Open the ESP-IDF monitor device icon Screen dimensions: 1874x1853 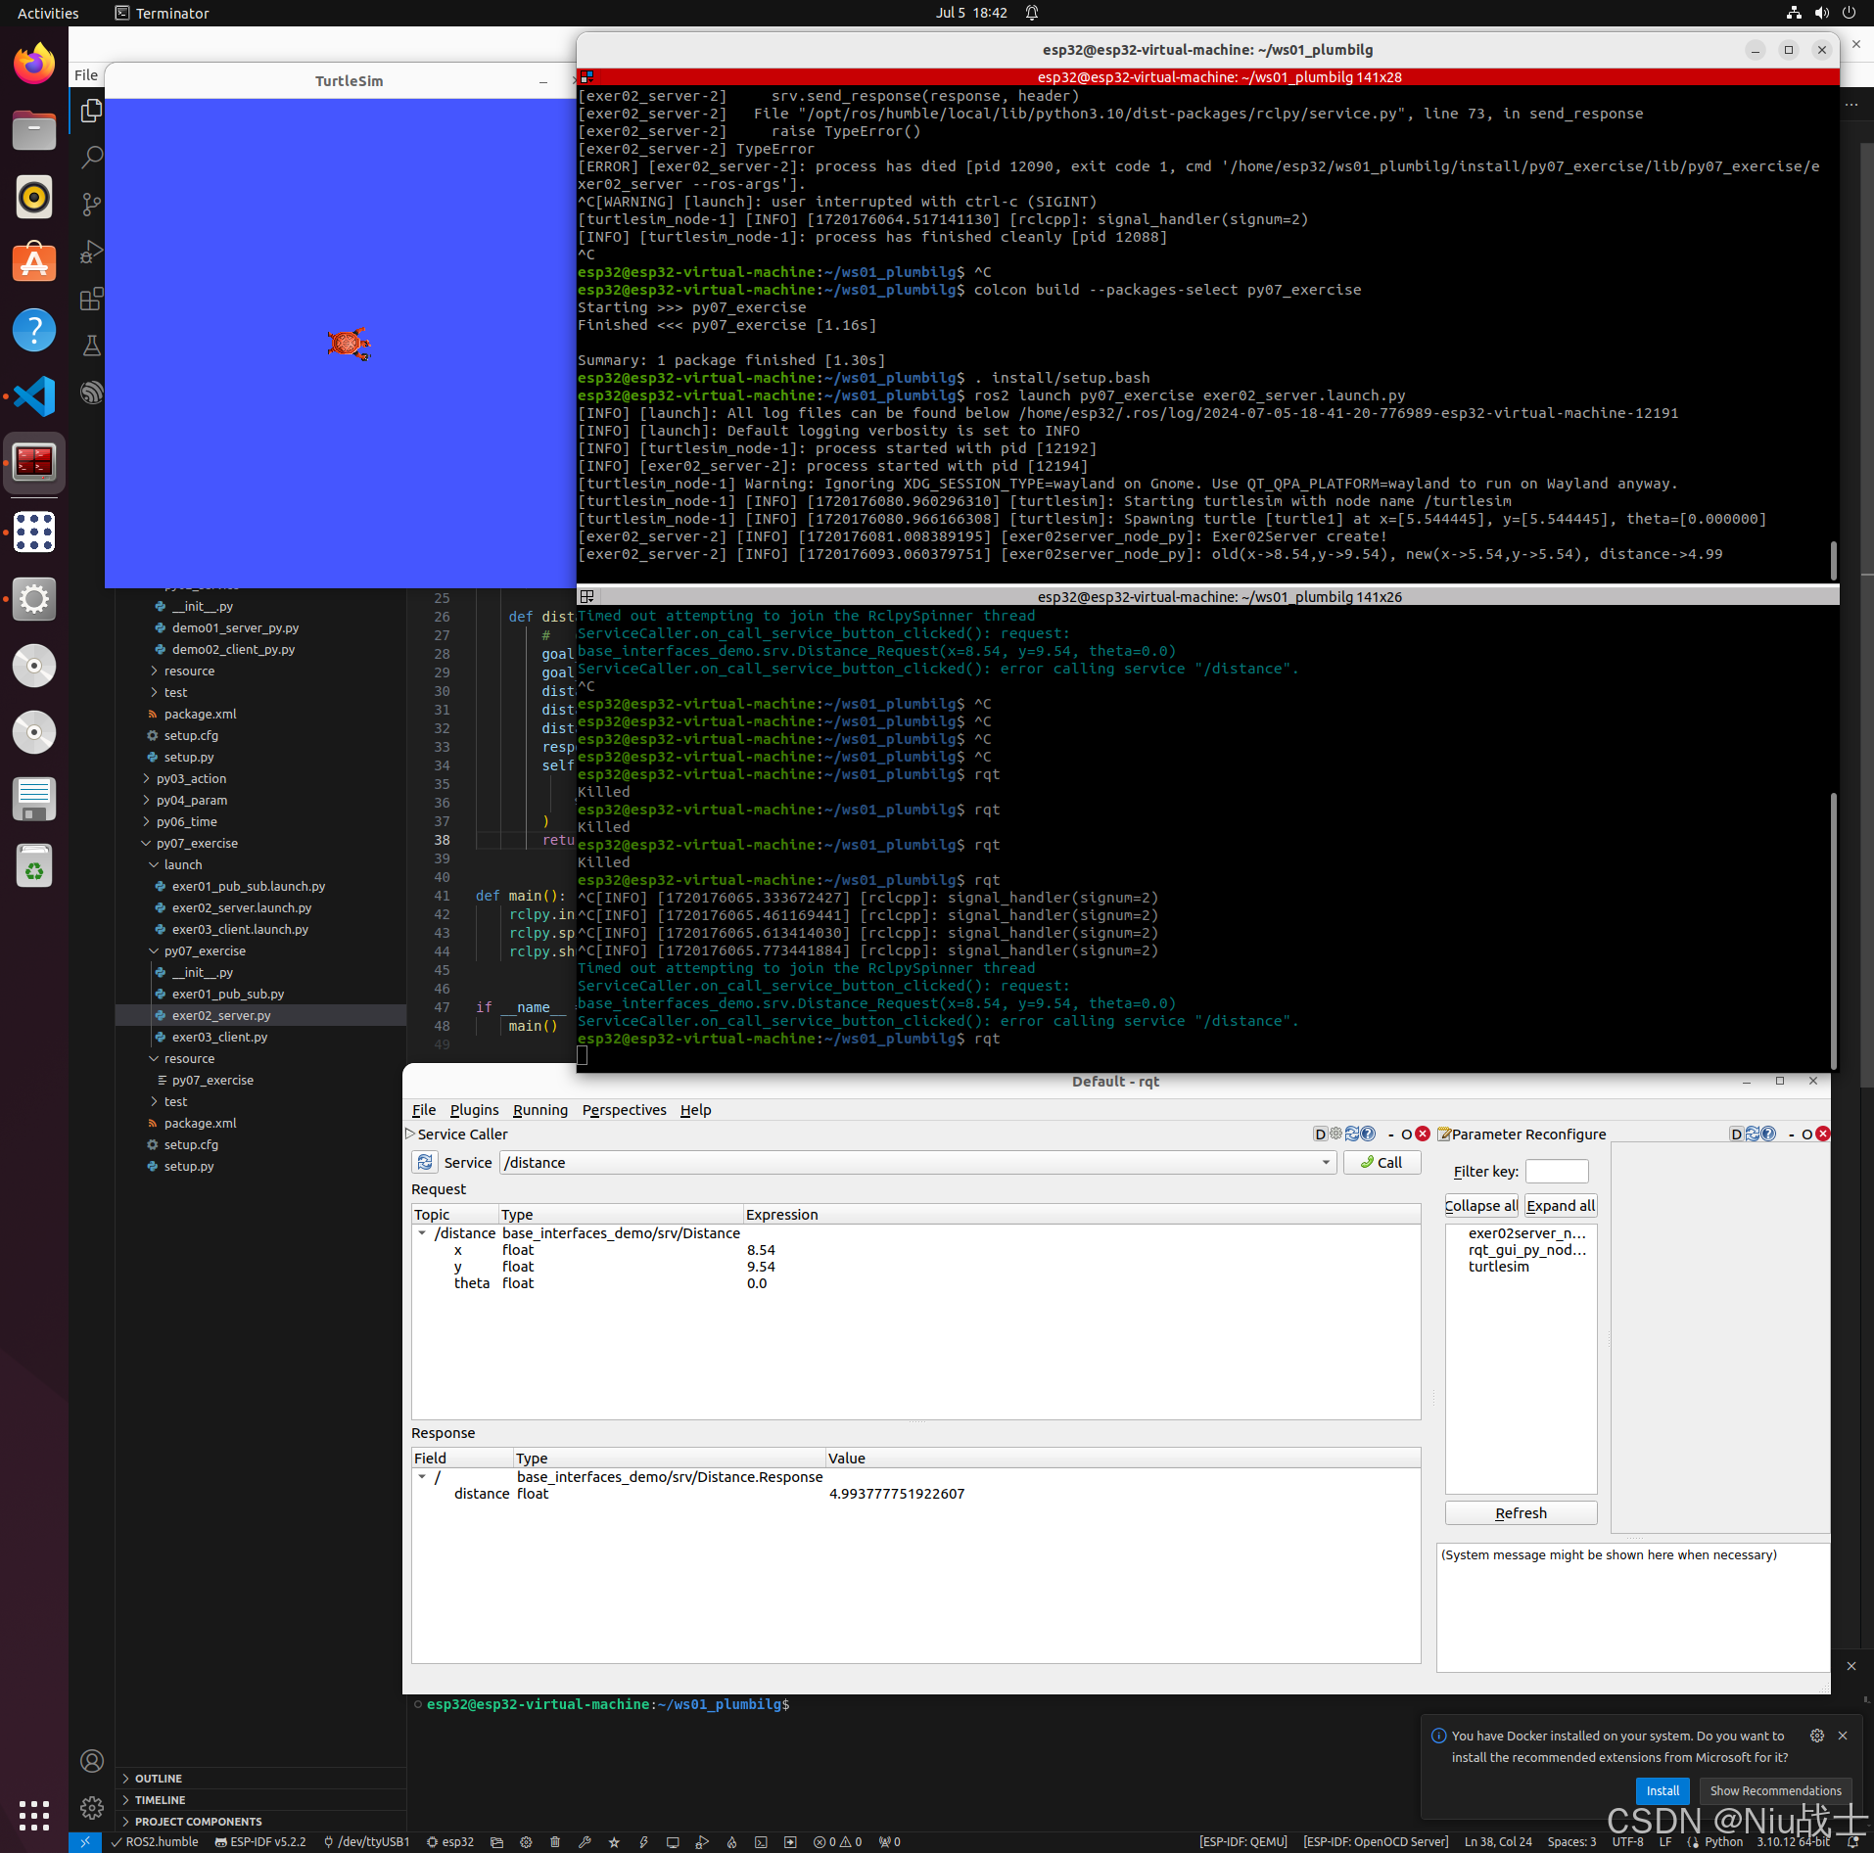click(673, 1841)
